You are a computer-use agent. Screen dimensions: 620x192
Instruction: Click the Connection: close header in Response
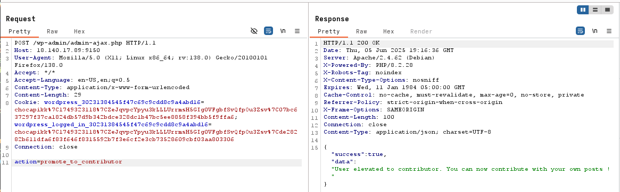[x=355, y=125]
